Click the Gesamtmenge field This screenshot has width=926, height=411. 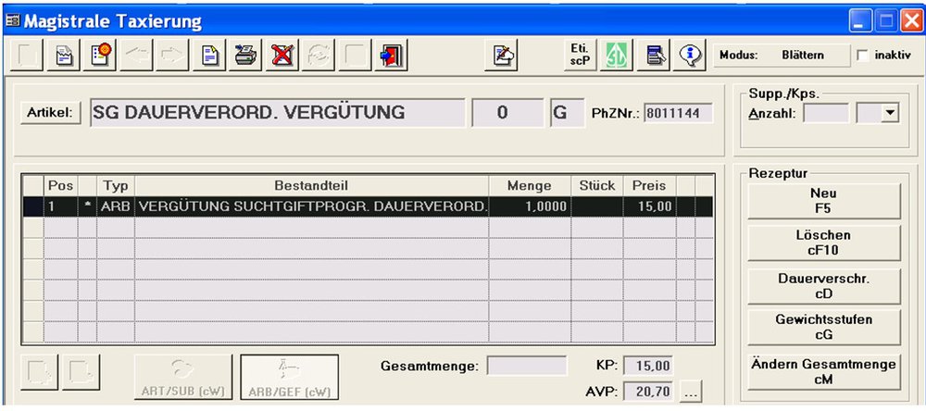coord(527,366)
